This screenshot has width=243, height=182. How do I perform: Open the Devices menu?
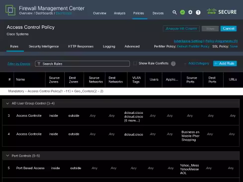point(158,13)
